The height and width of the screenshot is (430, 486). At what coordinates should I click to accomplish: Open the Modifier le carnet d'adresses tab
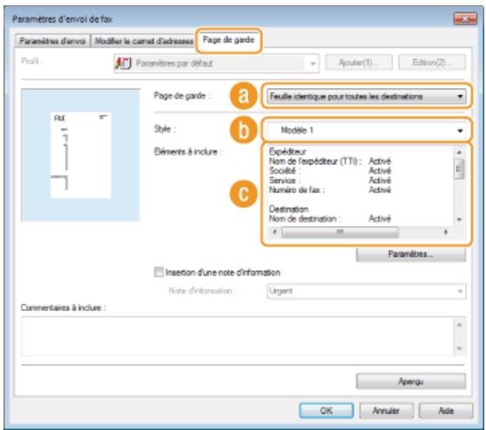click(144, 41)
